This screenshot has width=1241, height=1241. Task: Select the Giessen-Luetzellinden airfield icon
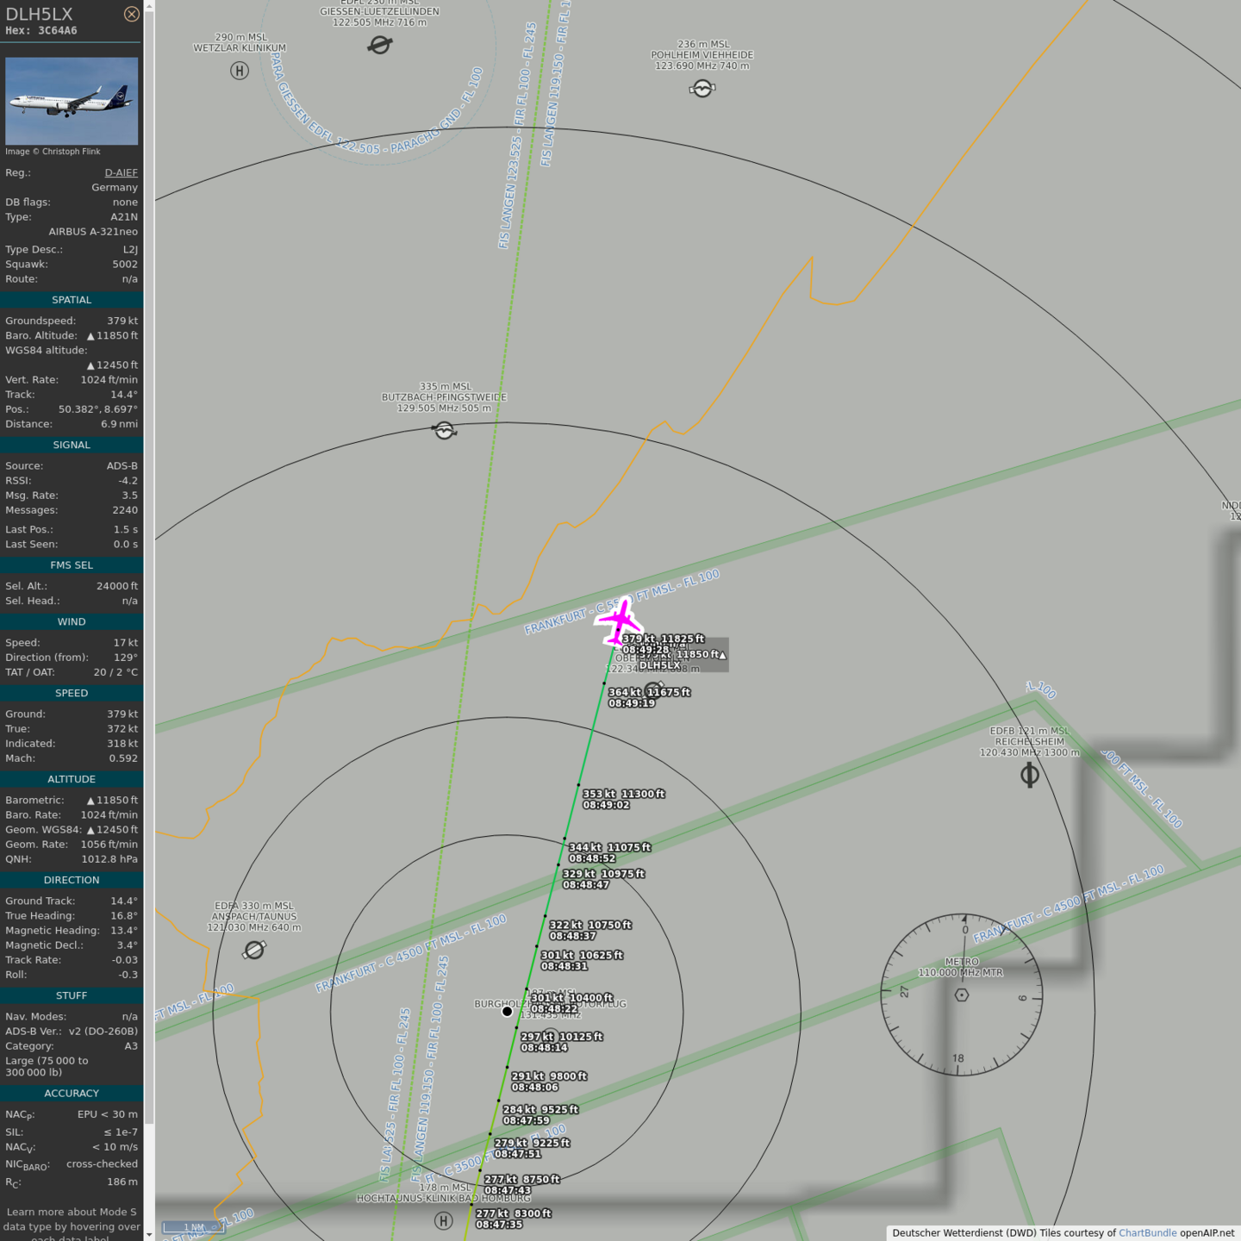click(379, 45)
